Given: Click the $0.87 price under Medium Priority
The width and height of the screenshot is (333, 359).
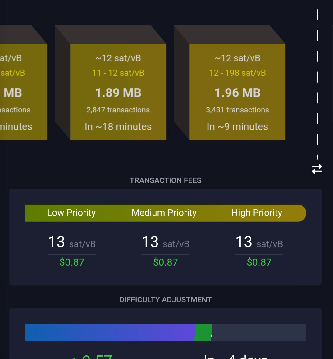Looking at the screenshot, I should [x=165, y=262].
